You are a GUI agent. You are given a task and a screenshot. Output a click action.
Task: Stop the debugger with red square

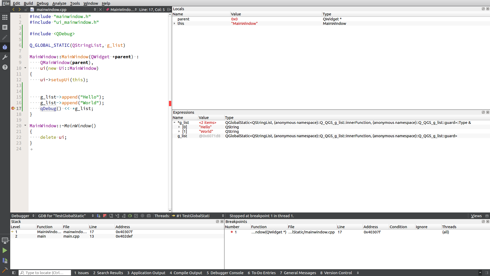click(x=105, y=216)
